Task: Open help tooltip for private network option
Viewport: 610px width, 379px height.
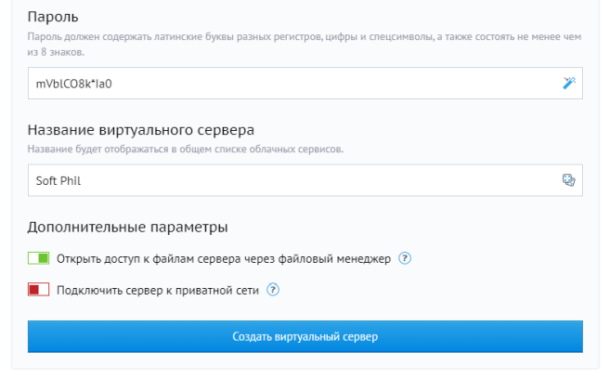Action: pos(273,290)
